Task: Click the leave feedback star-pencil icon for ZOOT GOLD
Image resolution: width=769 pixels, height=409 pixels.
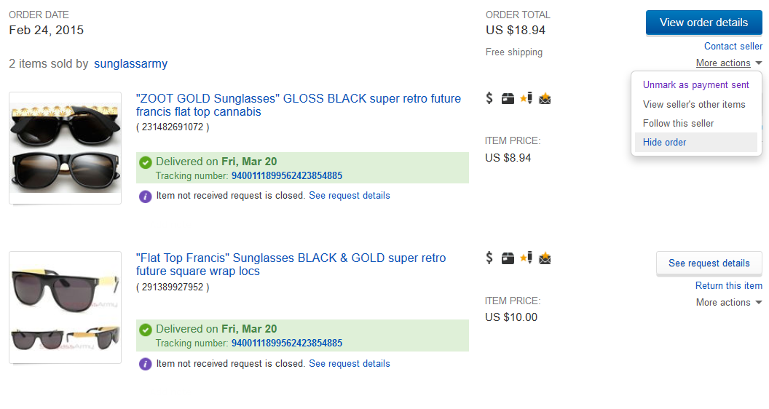Action: click(527, 98)
